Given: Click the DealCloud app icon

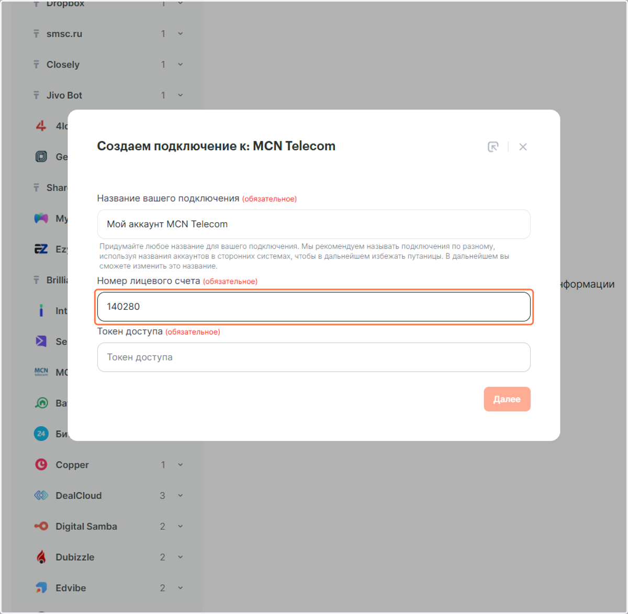Looking at the screenshot, I should coord(41,496).
